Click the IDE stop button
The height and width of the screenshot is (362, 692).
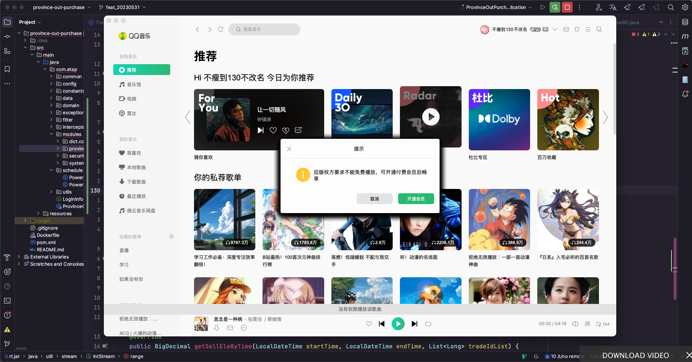click(567, 7)
